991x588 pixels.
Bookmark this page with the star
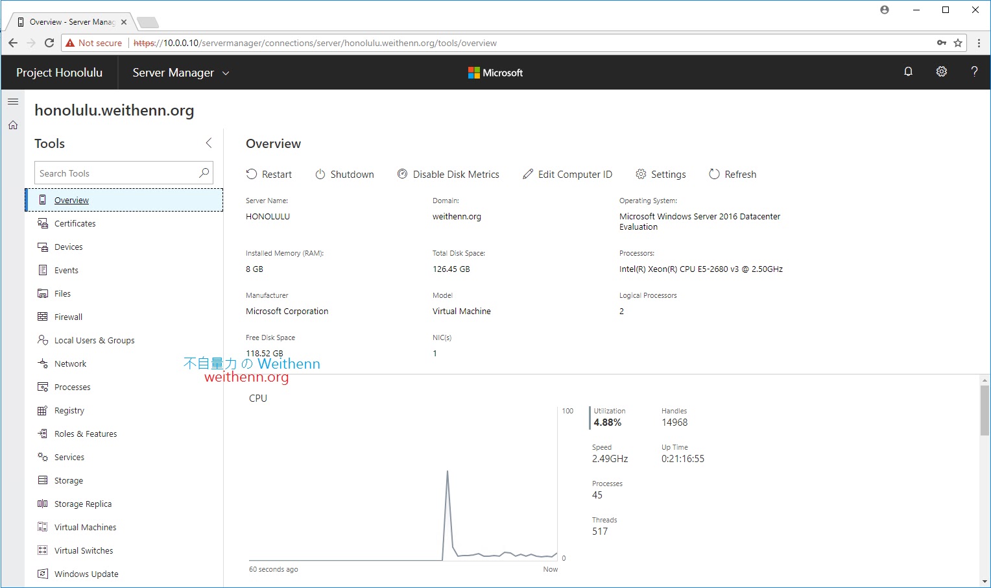pos(958,43)
